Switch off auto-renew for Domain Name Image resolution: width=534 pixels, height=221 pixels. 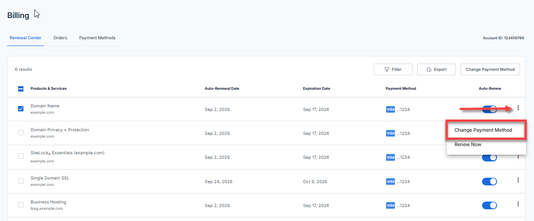tap(489, 109)
